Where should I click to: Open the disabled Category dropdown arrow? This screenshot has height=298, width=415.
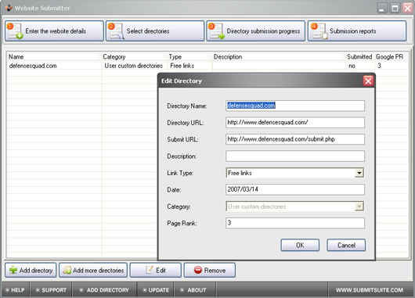point(359,206)
